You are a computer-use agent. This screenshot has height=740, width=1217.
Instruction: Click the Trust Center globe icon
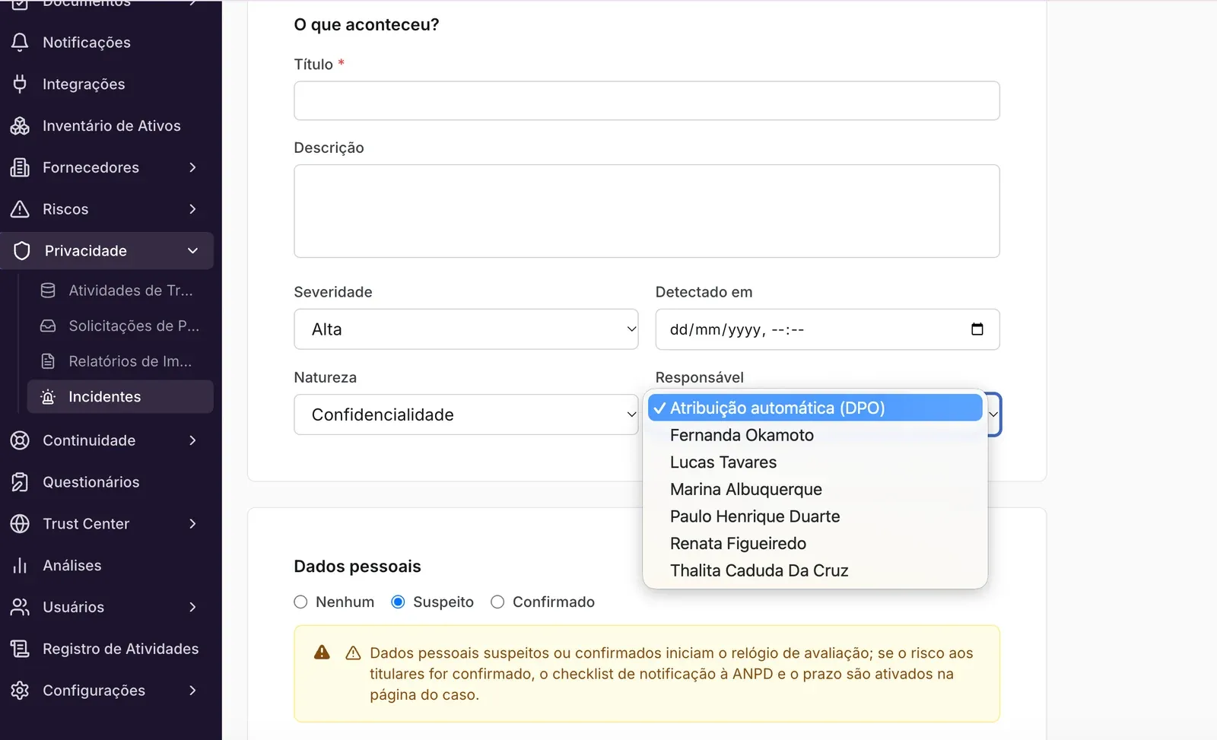[21, 524]
